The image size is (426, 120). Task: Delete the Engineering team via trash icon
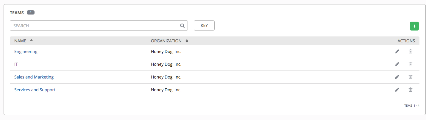[411, 52]
